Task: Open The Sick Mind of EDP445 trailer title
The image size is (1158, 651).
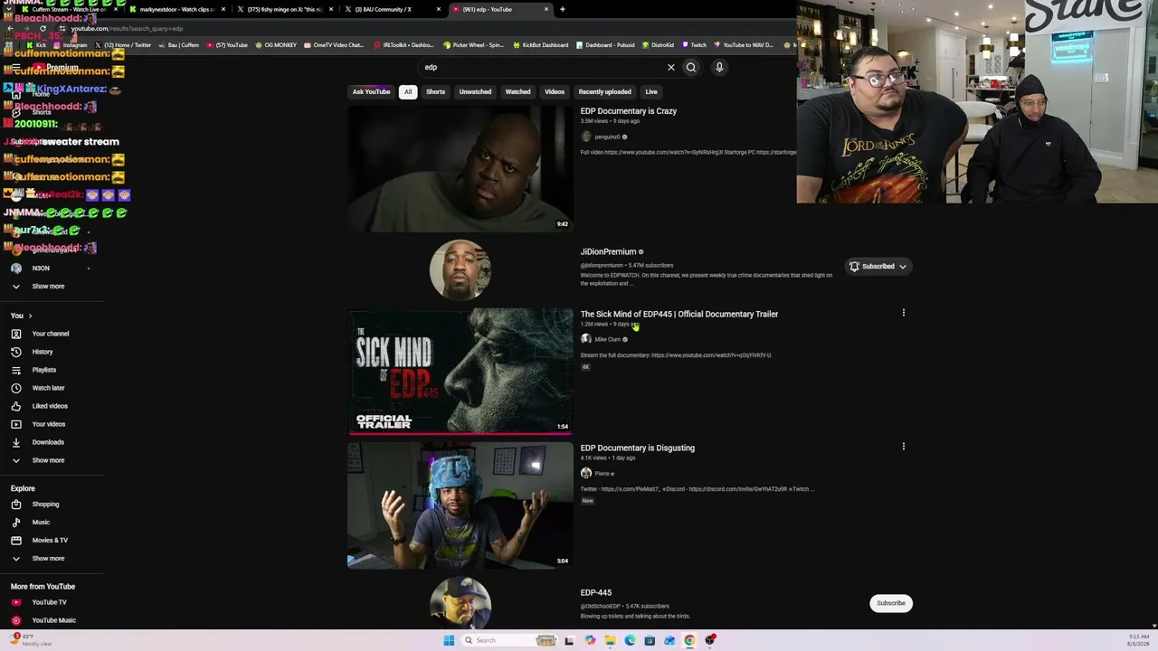Action: (x=679, y=314)
